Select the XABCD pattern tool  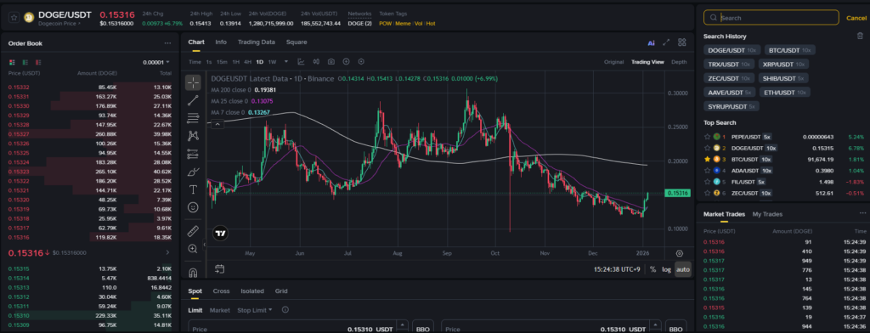coord(193,136)
